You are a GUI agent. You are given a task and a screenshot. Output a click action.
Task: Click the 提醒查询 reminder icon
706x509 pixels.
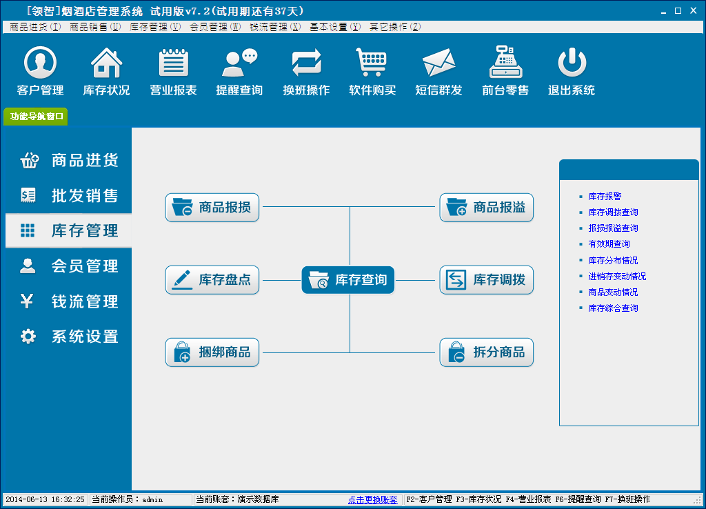(239, 64)
